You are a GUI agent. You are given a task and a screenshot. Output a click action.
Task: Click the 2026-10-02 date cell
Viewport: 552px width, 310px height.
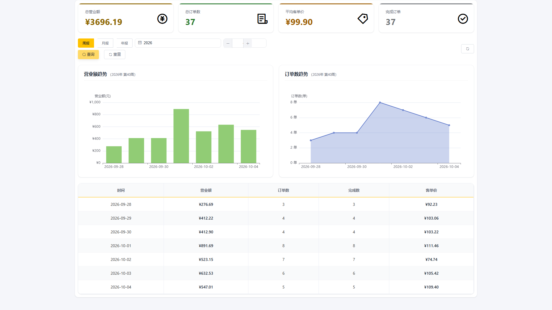tap(121, 259)
